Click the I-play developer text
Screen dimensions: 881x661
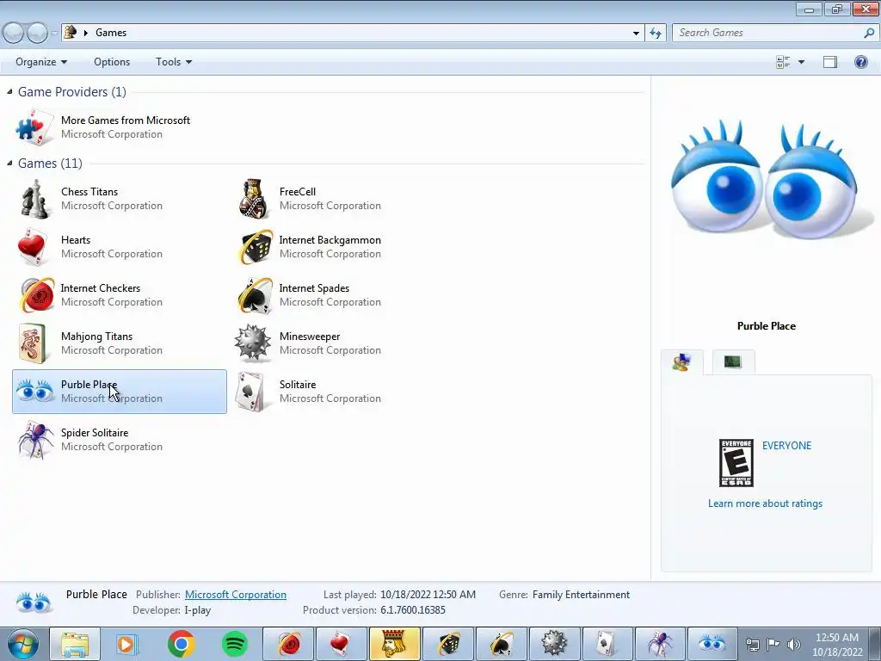tap(197, 610)
